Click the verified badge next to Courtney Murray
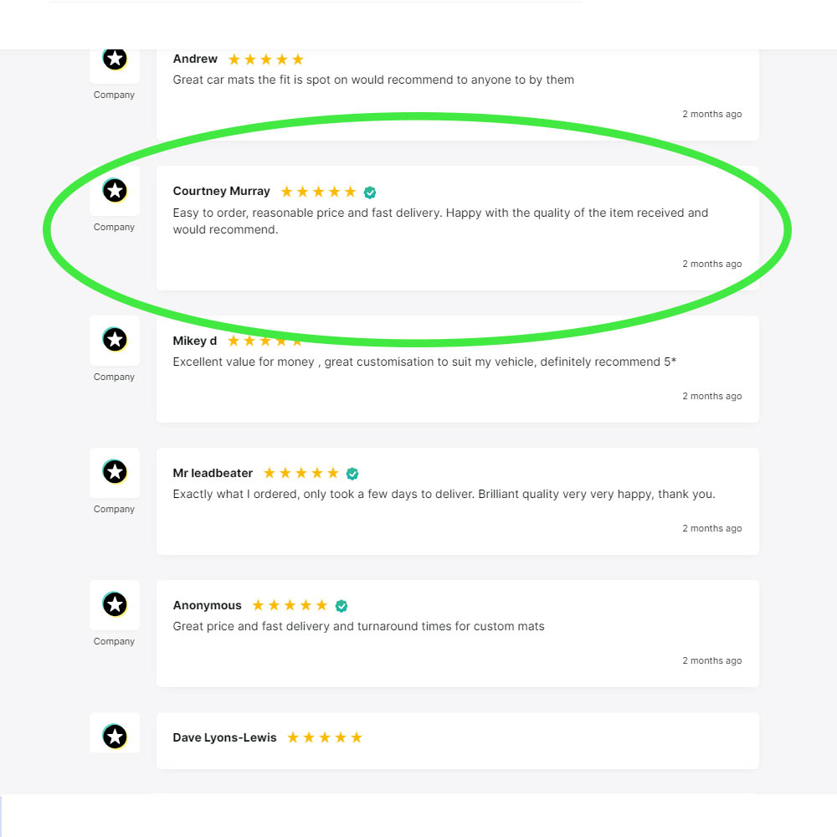 click(370, 193)
